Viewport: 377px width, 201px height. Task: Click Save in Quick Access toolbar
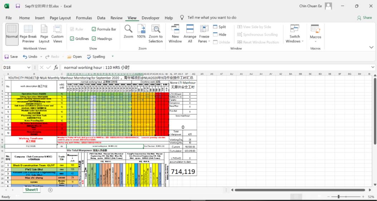click(x=11, y=56)
